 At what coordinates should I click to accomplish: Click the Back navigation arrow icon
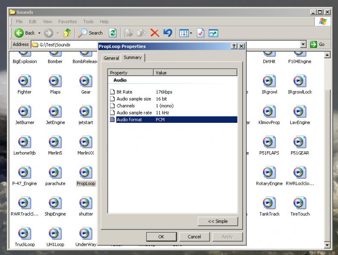pos(19,33)
